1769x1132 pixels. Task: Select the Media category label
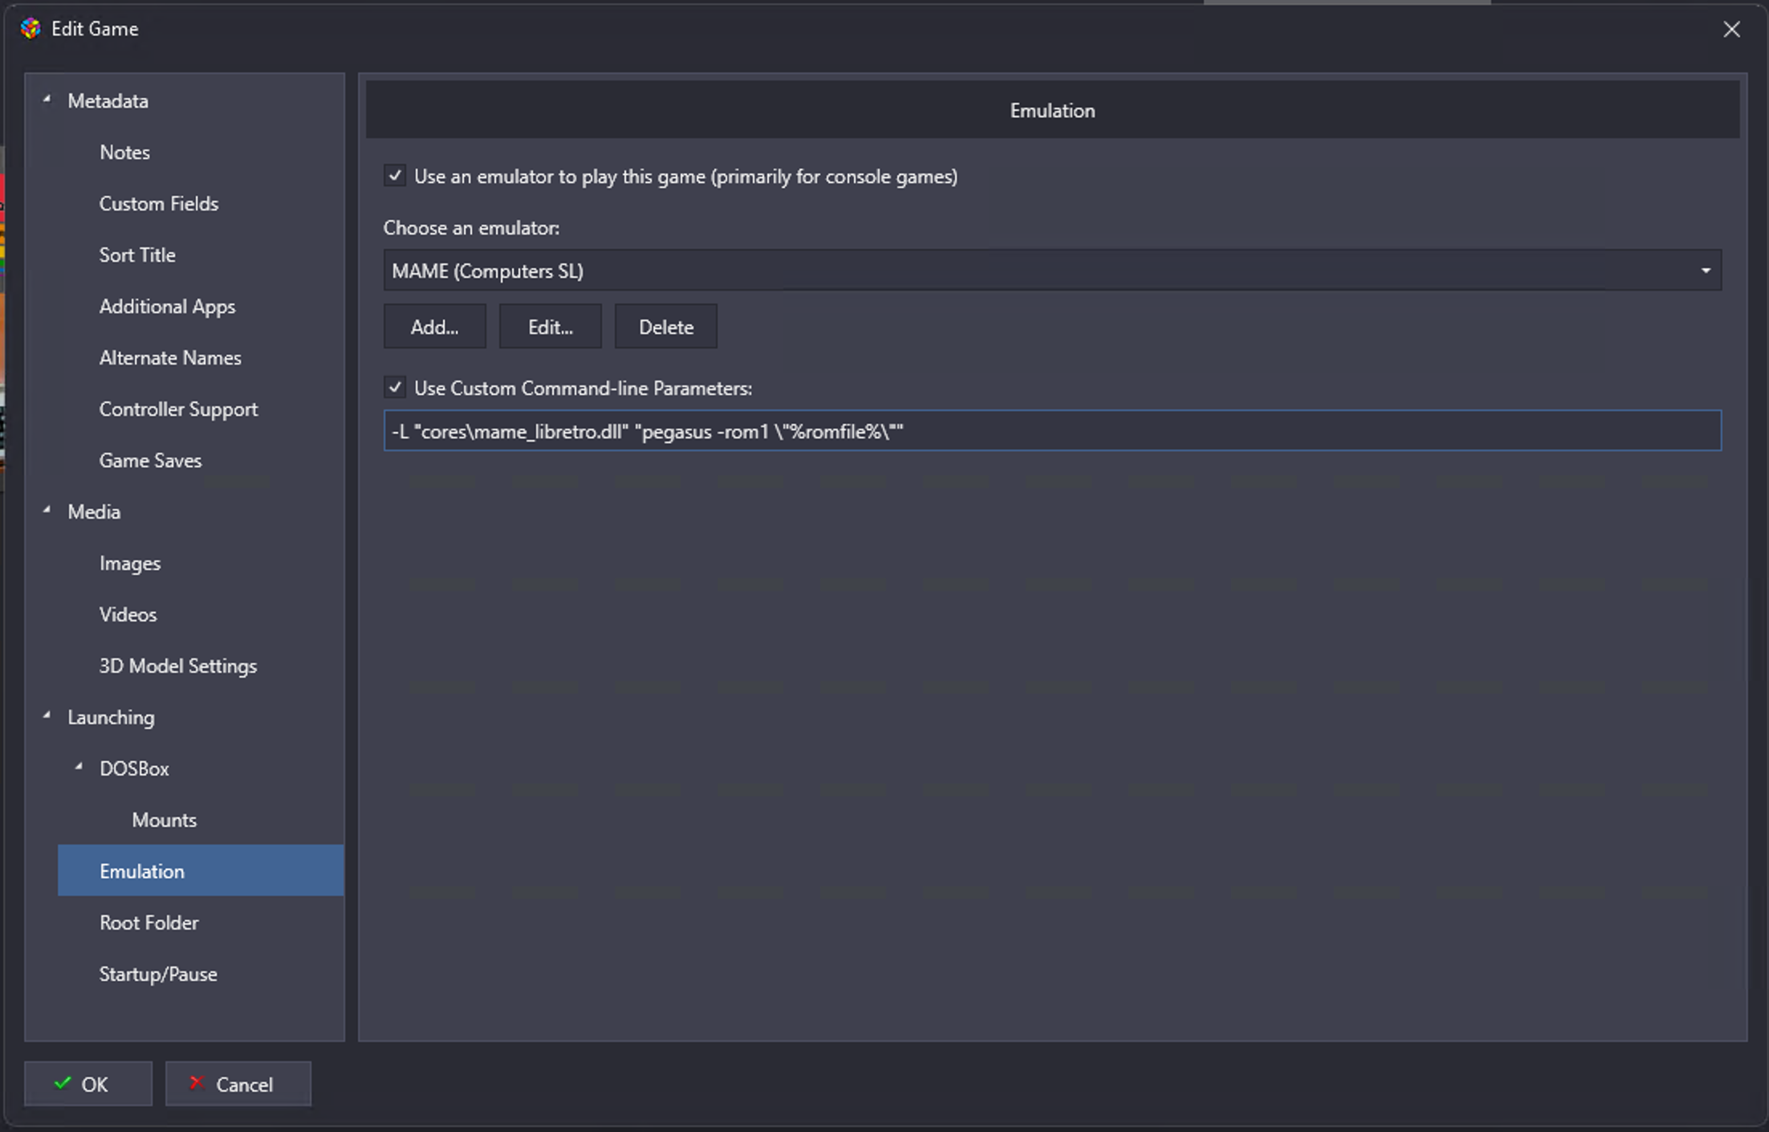[x=94, y=512]
